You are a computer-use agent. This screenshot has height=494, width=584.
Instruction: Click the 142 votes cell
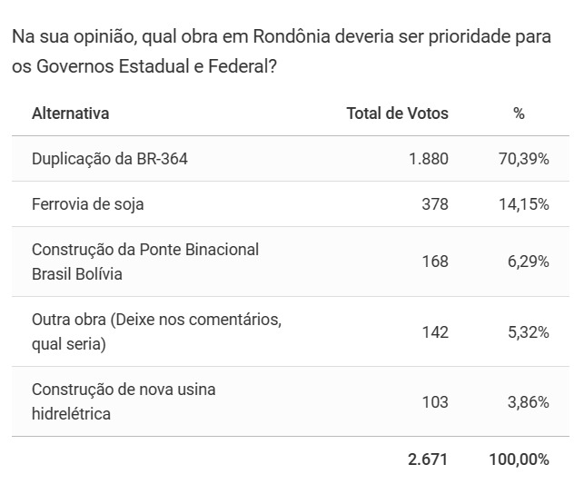[435, 331]
